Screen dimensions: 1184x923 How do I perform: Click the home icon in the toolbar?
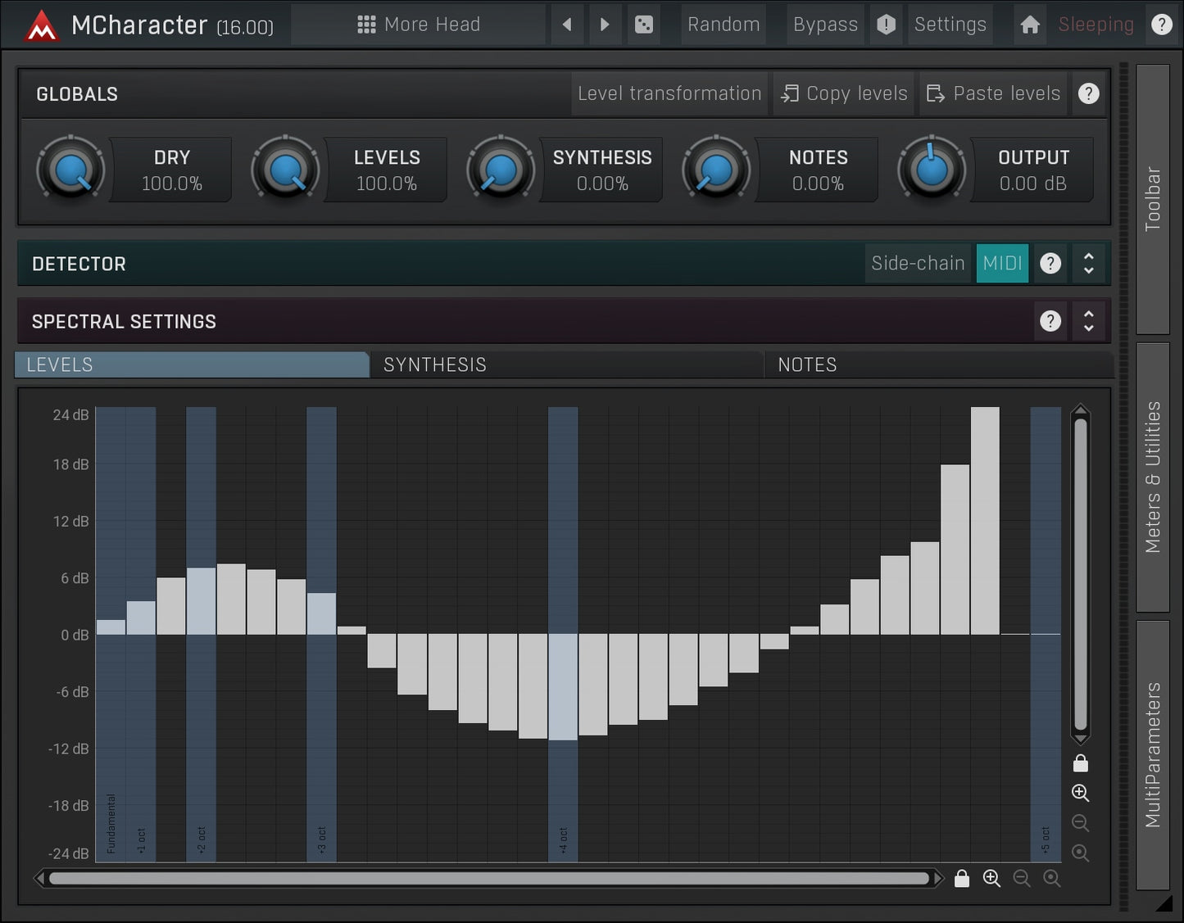point(1029,25)
